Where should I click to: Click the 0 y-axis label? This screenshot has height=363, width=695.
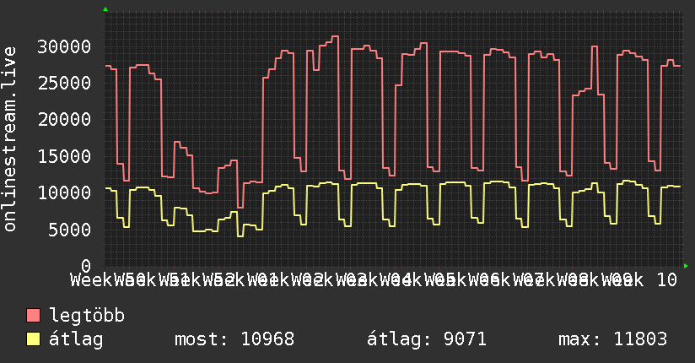(x=86, y=266)
